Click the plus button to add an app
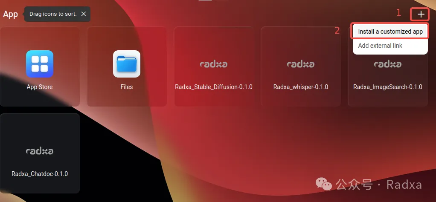This screenshot has width=436, height=202. (x=421, y=14)
